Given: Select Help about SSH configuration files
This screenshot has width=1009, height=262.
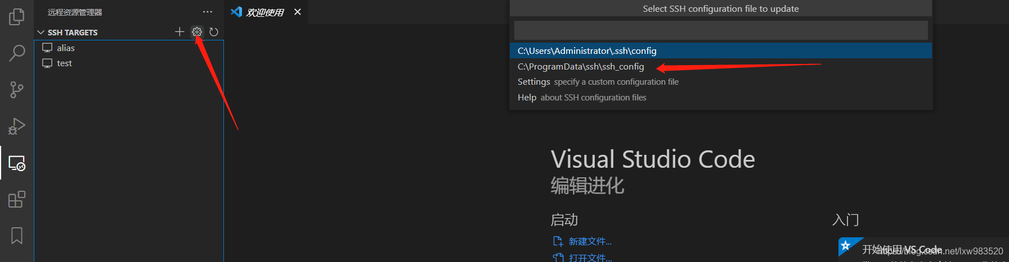Looking at the screenshot, I should [721, 98].
